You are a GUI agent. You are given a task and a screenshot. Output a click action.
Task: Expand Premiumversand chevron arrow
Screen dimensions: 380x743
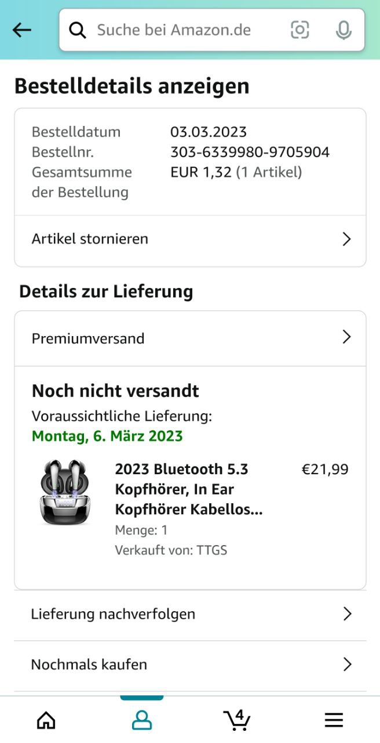(x=346, y=337)
